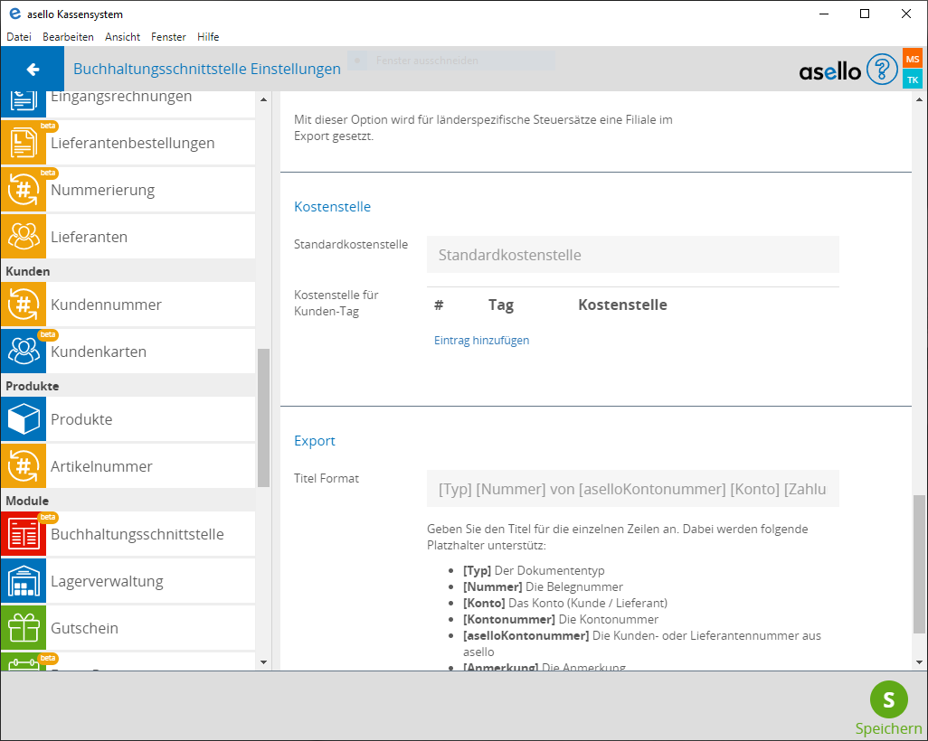The height and width of the screenshot is (741, 928).
Task: Open the Datei menu
Action: point(19,37)
